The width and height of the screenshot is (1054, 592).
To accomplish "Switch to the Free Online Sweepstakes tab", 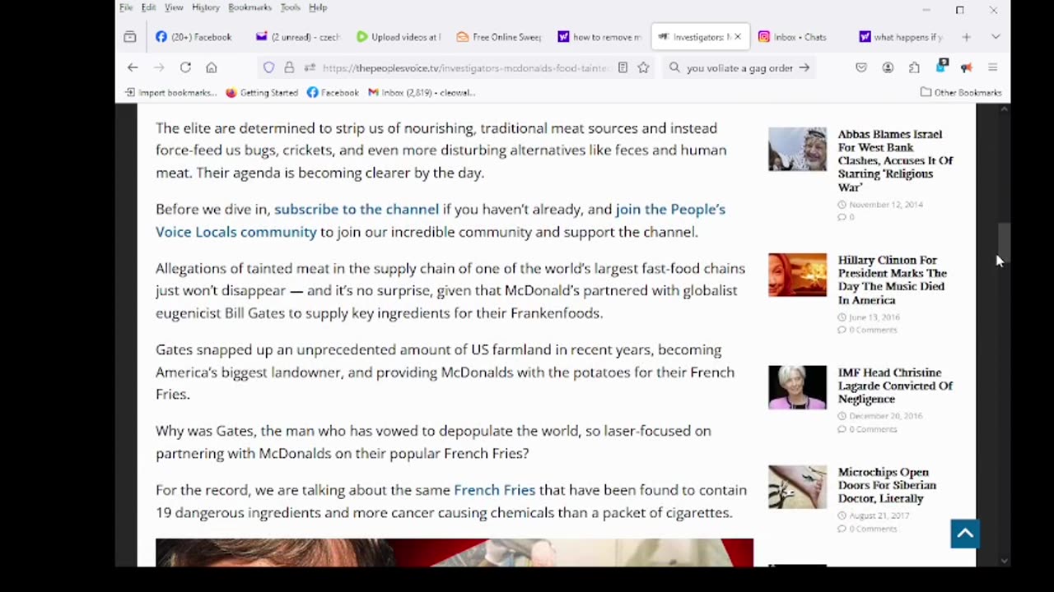I will pyautogui.click(x=499, y=37).
